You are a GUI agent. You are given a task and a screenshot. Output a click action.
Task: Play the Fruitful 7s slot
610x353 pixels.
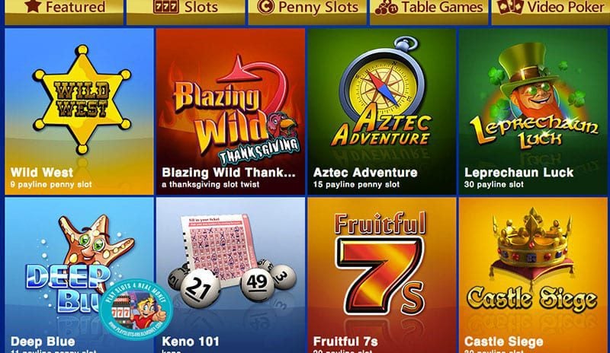pyautogui.click(x=382, y=275)
